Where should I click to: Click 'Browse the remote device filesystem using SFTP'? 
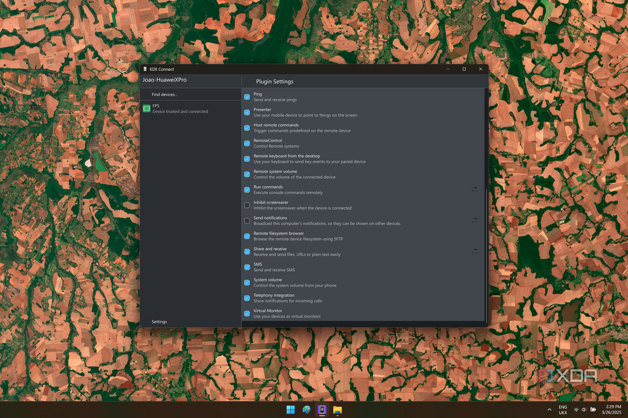click(298, 239)
